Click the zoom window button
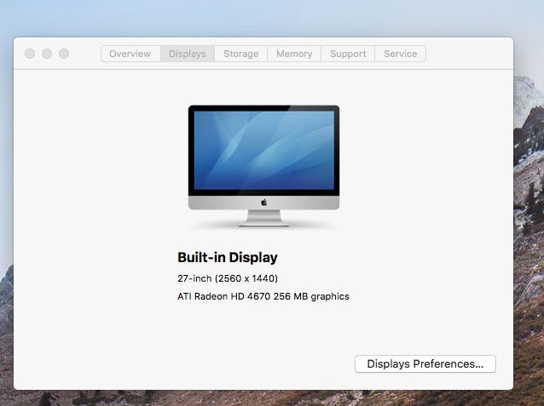 (64, 54)
